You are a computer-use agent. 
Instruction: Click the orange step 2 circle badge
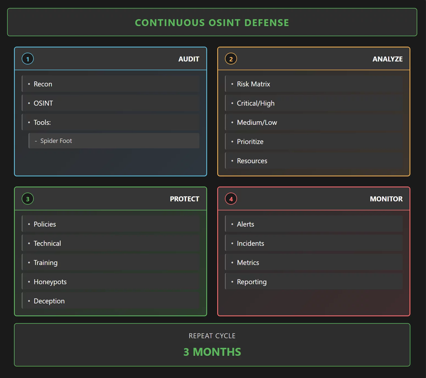pos(231,59)
